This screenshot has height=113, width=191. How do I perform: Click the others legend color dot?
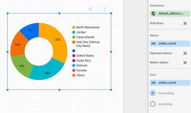[74, 75]
